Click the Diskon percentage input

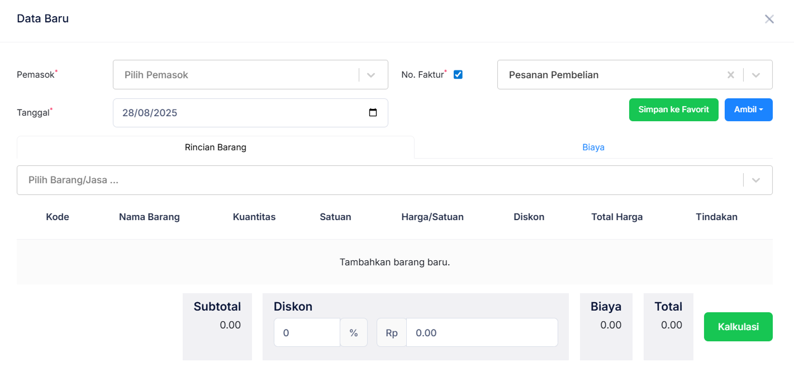[x=307, y=332]
